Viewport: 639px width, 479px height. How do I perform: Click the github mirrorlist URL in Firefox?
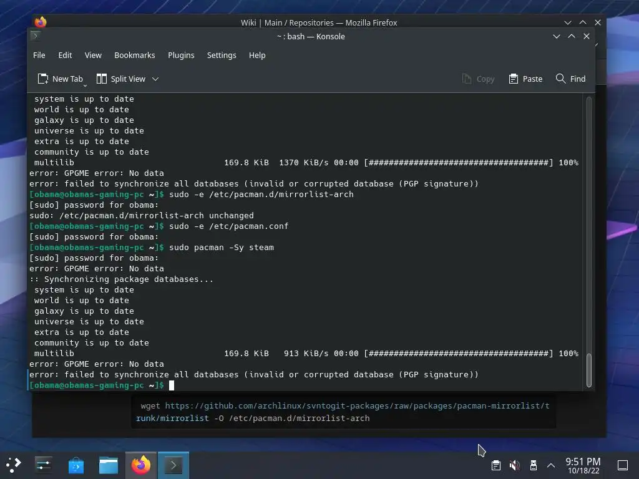pyautogui.click(x=343, y=412)
